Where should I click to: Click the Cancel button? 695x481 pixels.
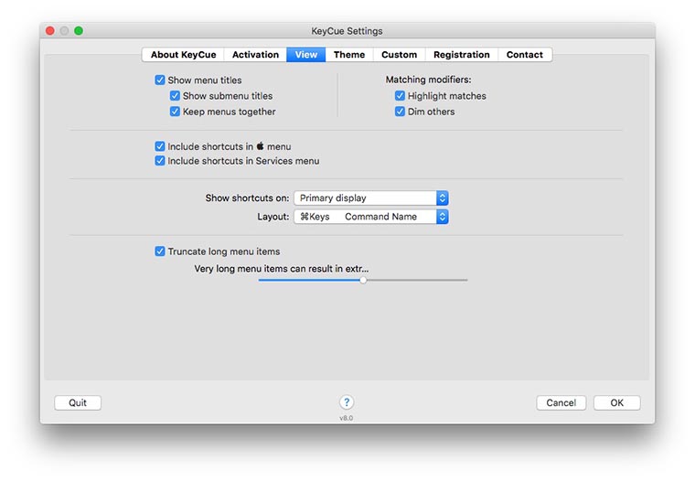(561, 402)
